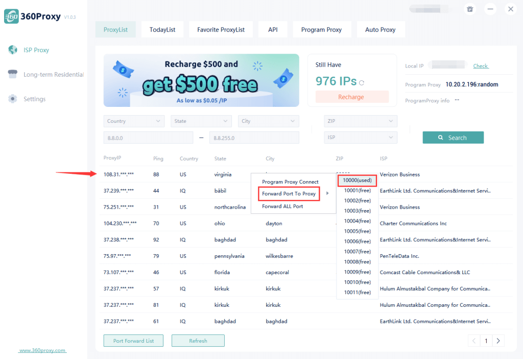Select port 10007(free)
The height and width of the screenshot is (359, 523).
(x=358, y=252)
